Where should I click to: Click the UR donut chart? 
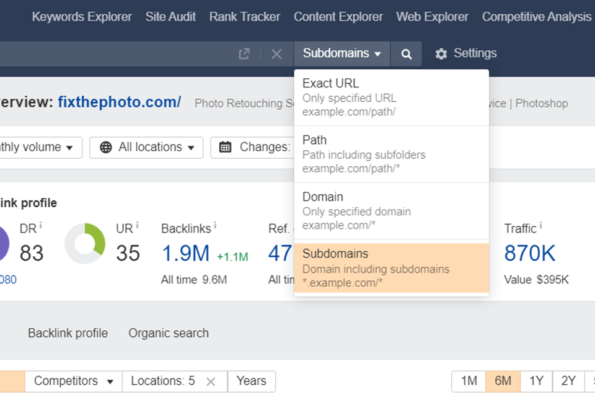click(x=85, y=244)
